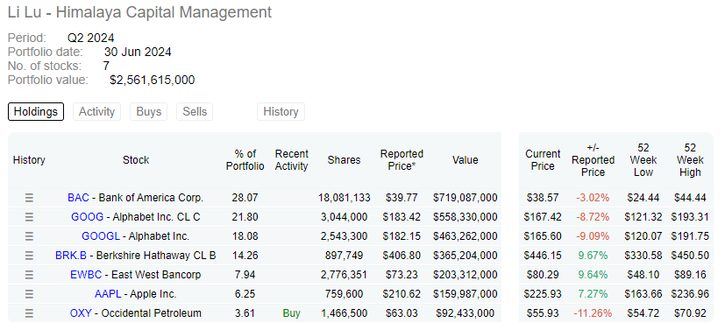Select the 7.27% change for Apple
Viewport: 725px width, 330px height.
pos(593,294)
